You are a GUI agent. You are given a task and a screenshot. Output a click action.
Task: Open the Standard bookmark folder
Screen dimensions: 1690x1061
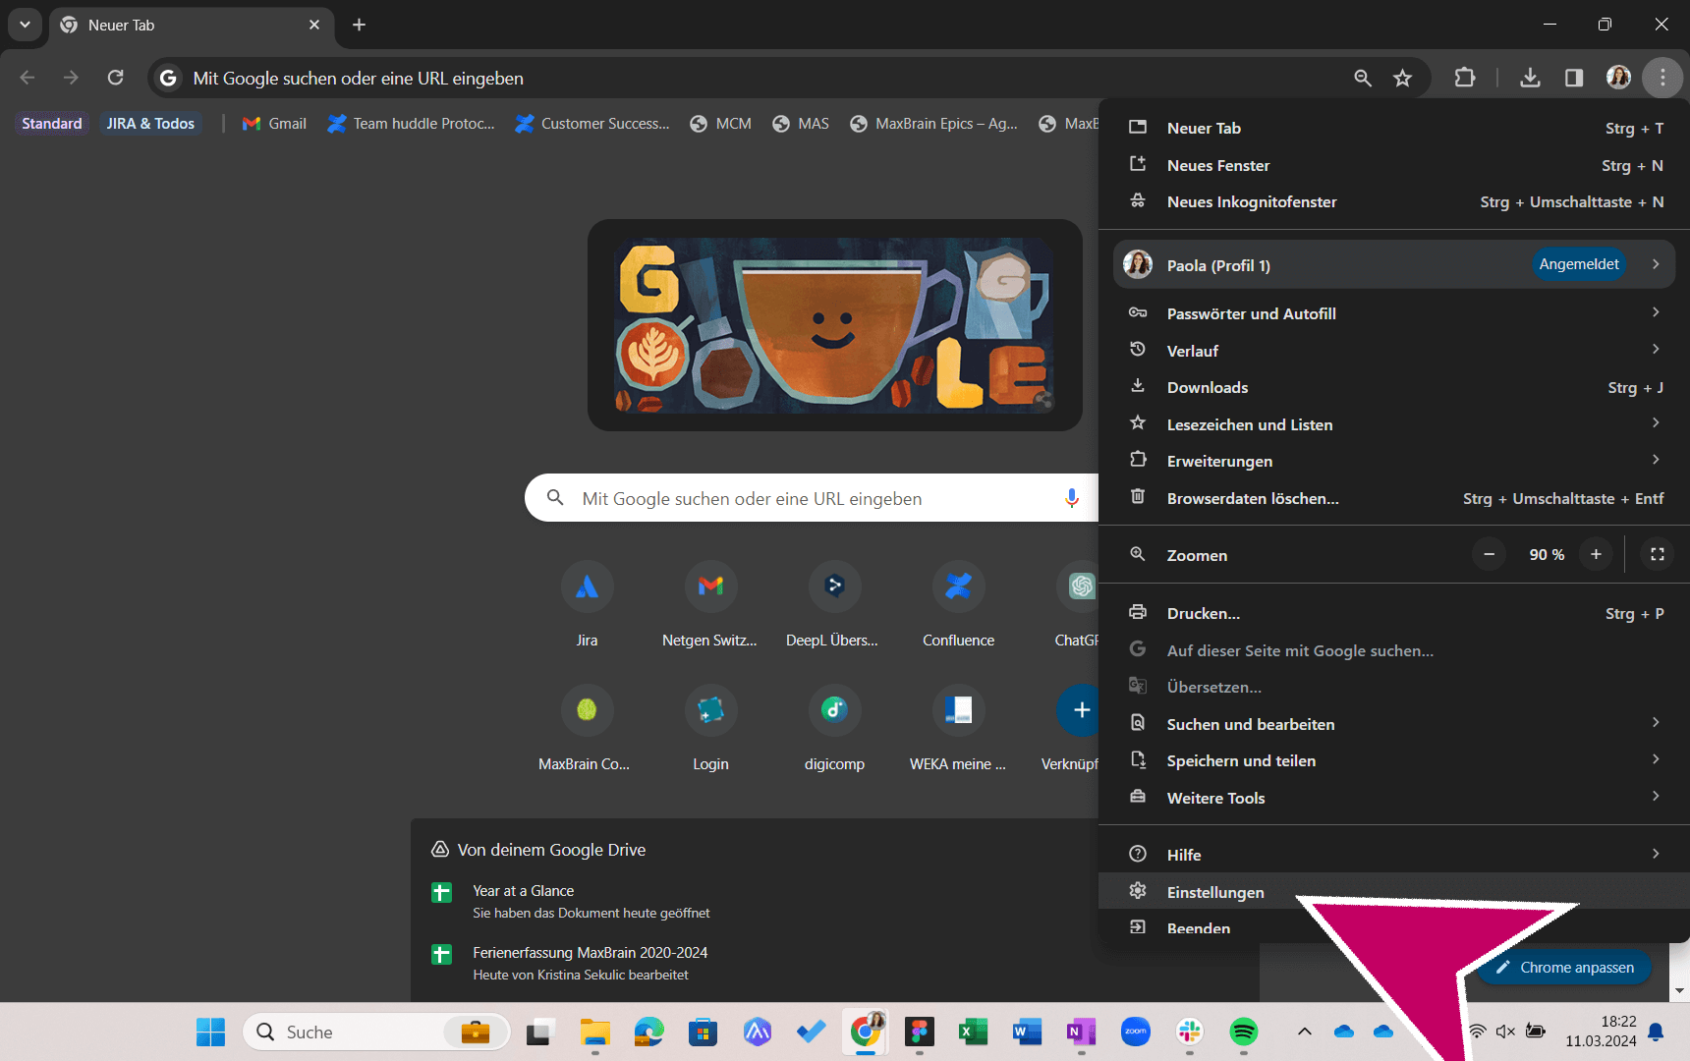coord(52,123)
